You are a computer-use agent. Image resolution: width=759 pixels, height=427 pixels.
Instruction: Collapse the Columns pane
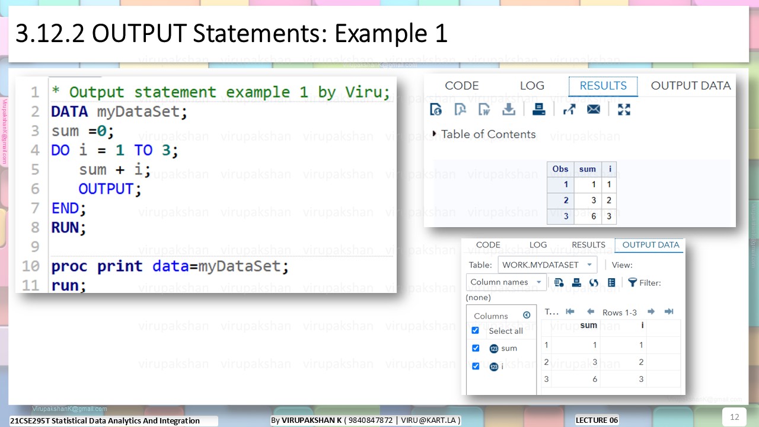tap(527, 316)
